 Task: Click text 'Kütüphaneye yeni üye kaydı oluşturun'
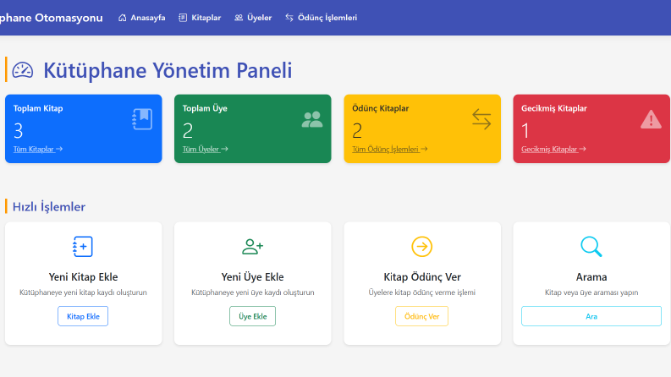point(252,292)
